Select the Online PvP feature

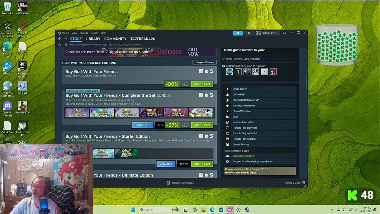coord(260,95)
